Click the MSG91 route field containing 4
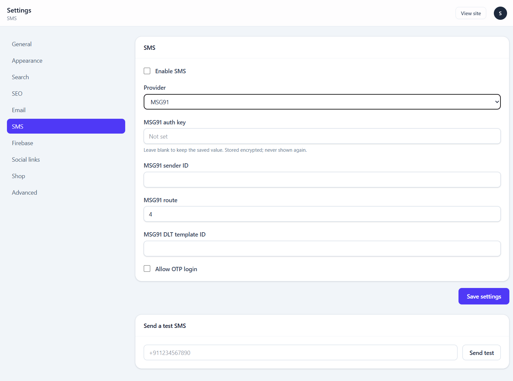This screenshot has height=381, width=513. point(322,214)
